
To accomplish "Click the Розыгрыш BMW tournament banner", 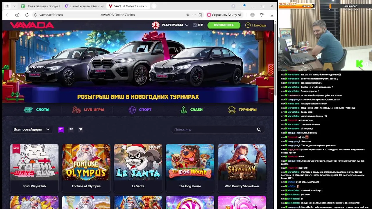I will (x=138, y=66).
